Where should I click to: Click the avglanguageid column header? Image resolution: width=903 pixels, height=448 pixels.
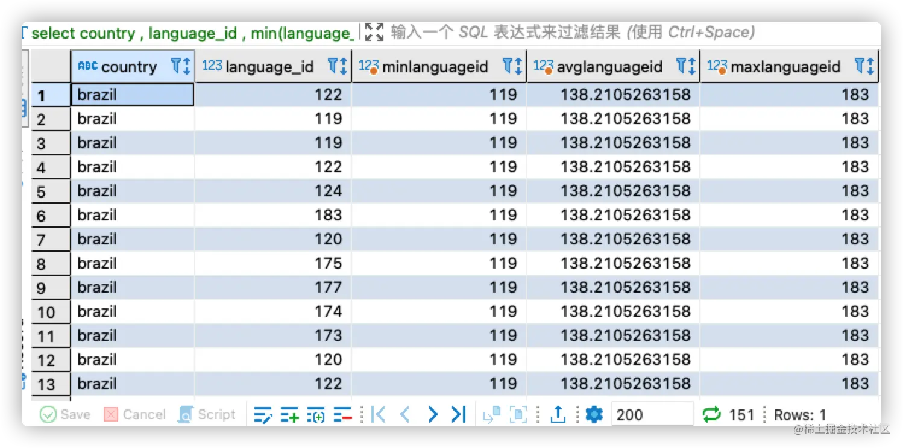tap(613, 66)
